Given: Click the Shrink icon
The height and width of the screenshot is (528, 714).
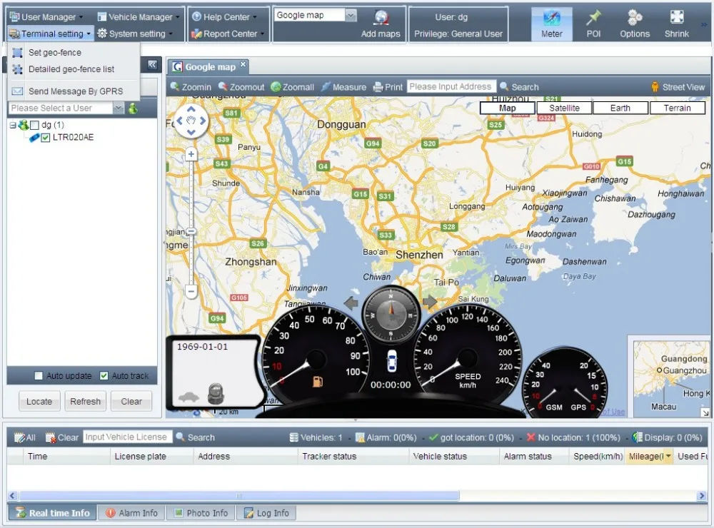Looking at the screenshot, I should 675,23.
